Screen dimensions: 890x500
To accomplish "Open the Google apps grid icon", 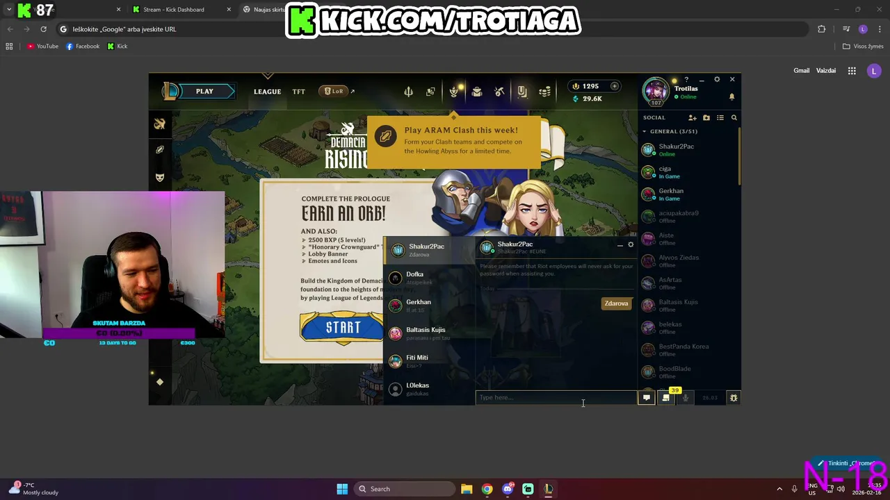I will click(x=852, y=71).
